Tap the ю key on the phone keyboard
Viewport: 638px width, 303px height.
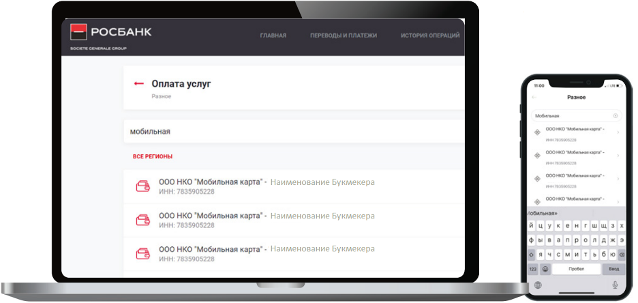click(613, 255)
